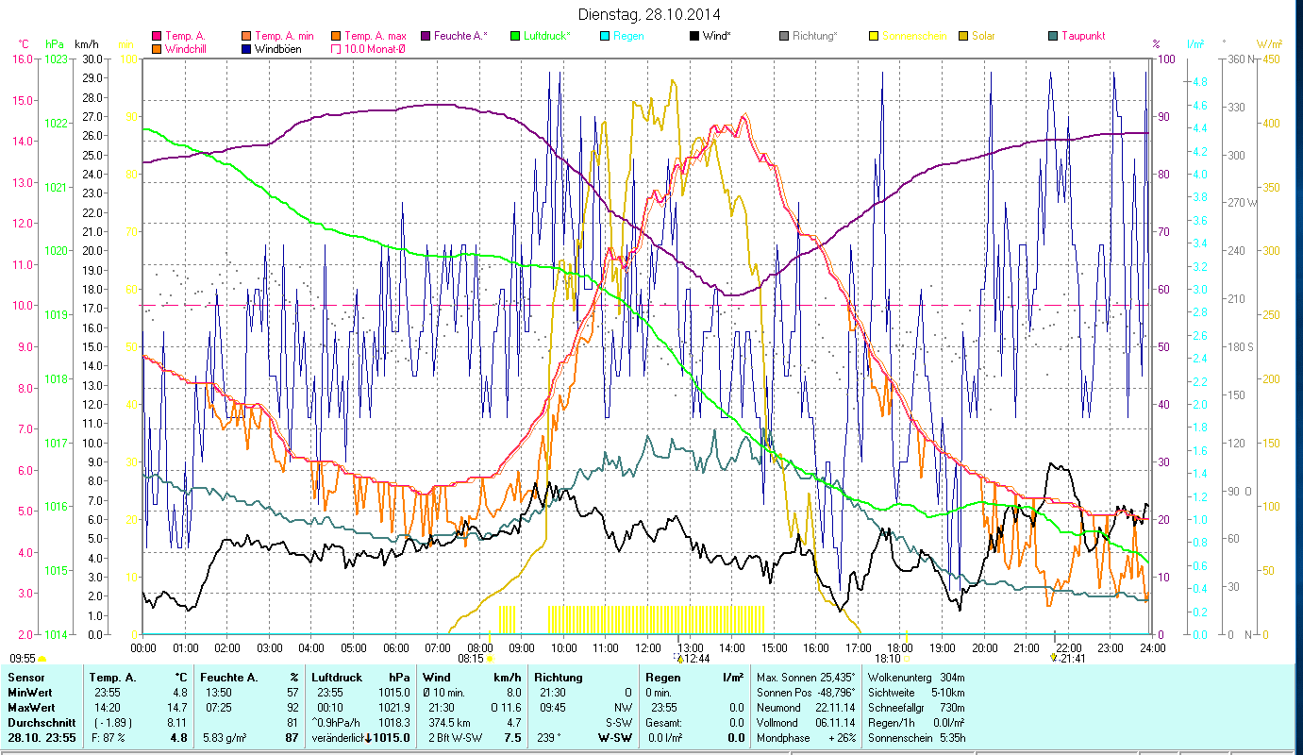Click the Schneefallgr 730m entry
This screenshot has width=1303, height=755.
(x=916, y=707)
